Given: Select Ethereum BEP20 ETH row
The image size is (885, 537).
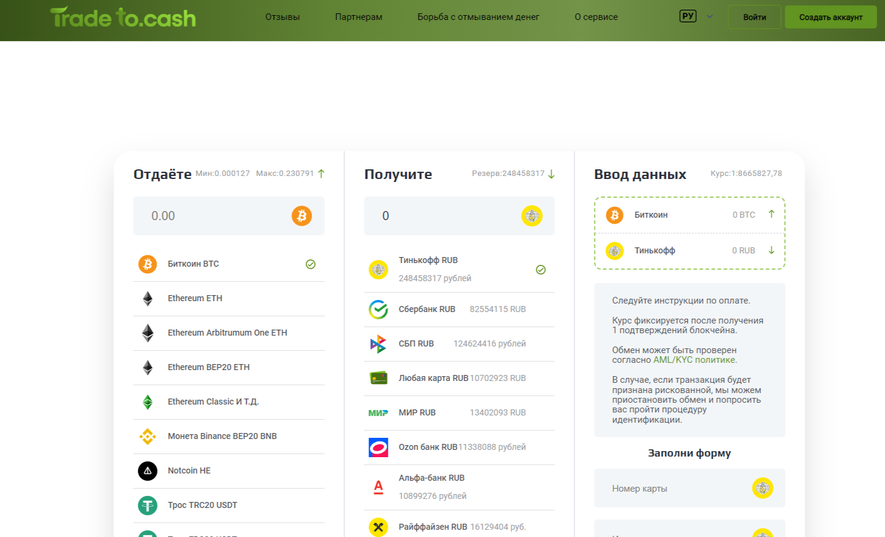Looking at the screenshot, I should 229,368.
